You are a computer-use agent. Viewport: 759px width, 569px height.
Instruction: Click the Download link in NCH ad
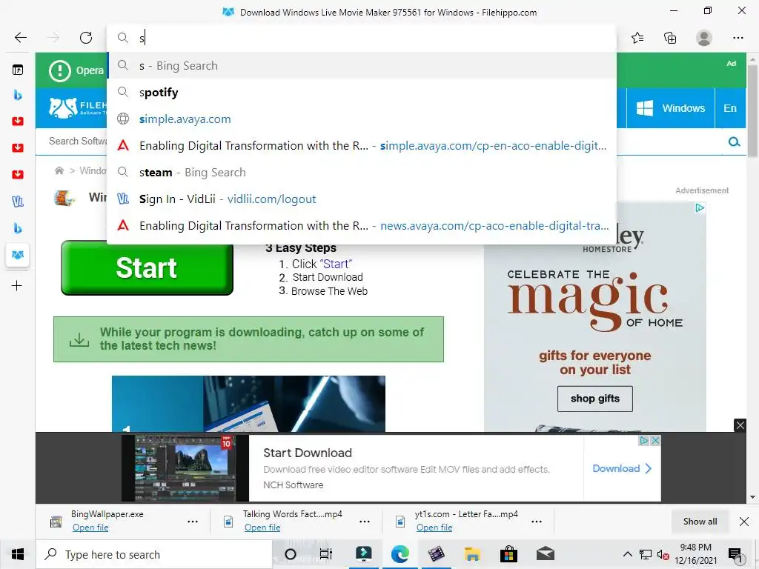pos(622,468)
